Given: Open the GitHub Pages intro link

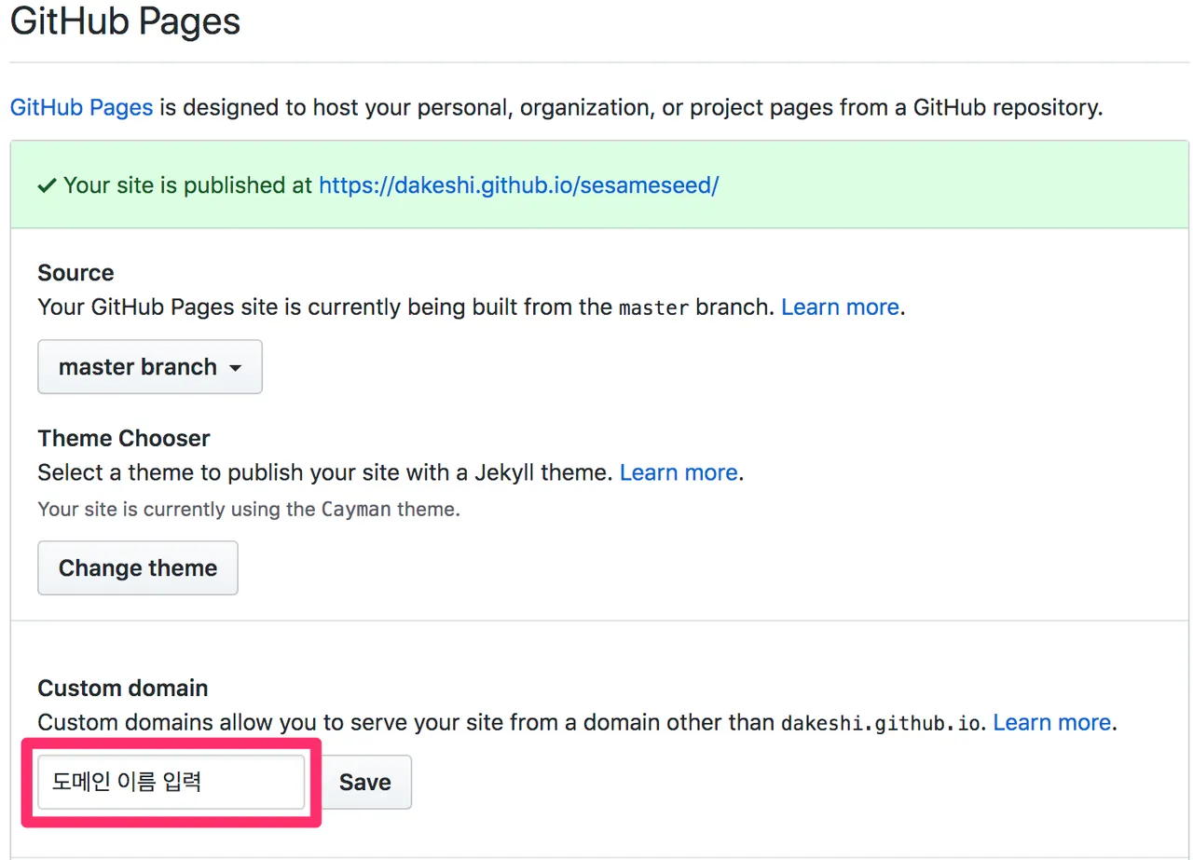Looking at the screenshot, I should pyautogui.click(x=81, y=107).
